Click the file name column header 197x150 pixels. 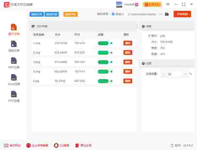tap(38, 35)
